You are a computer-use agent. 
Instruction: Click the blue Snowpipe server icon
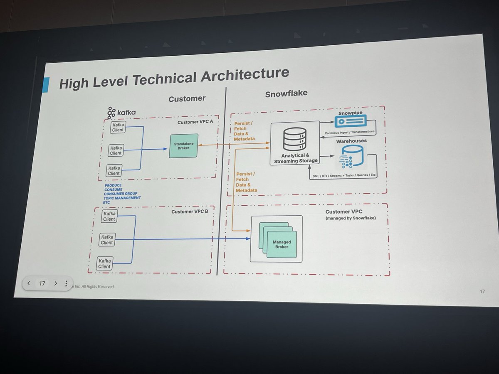[x=350, y=121]
